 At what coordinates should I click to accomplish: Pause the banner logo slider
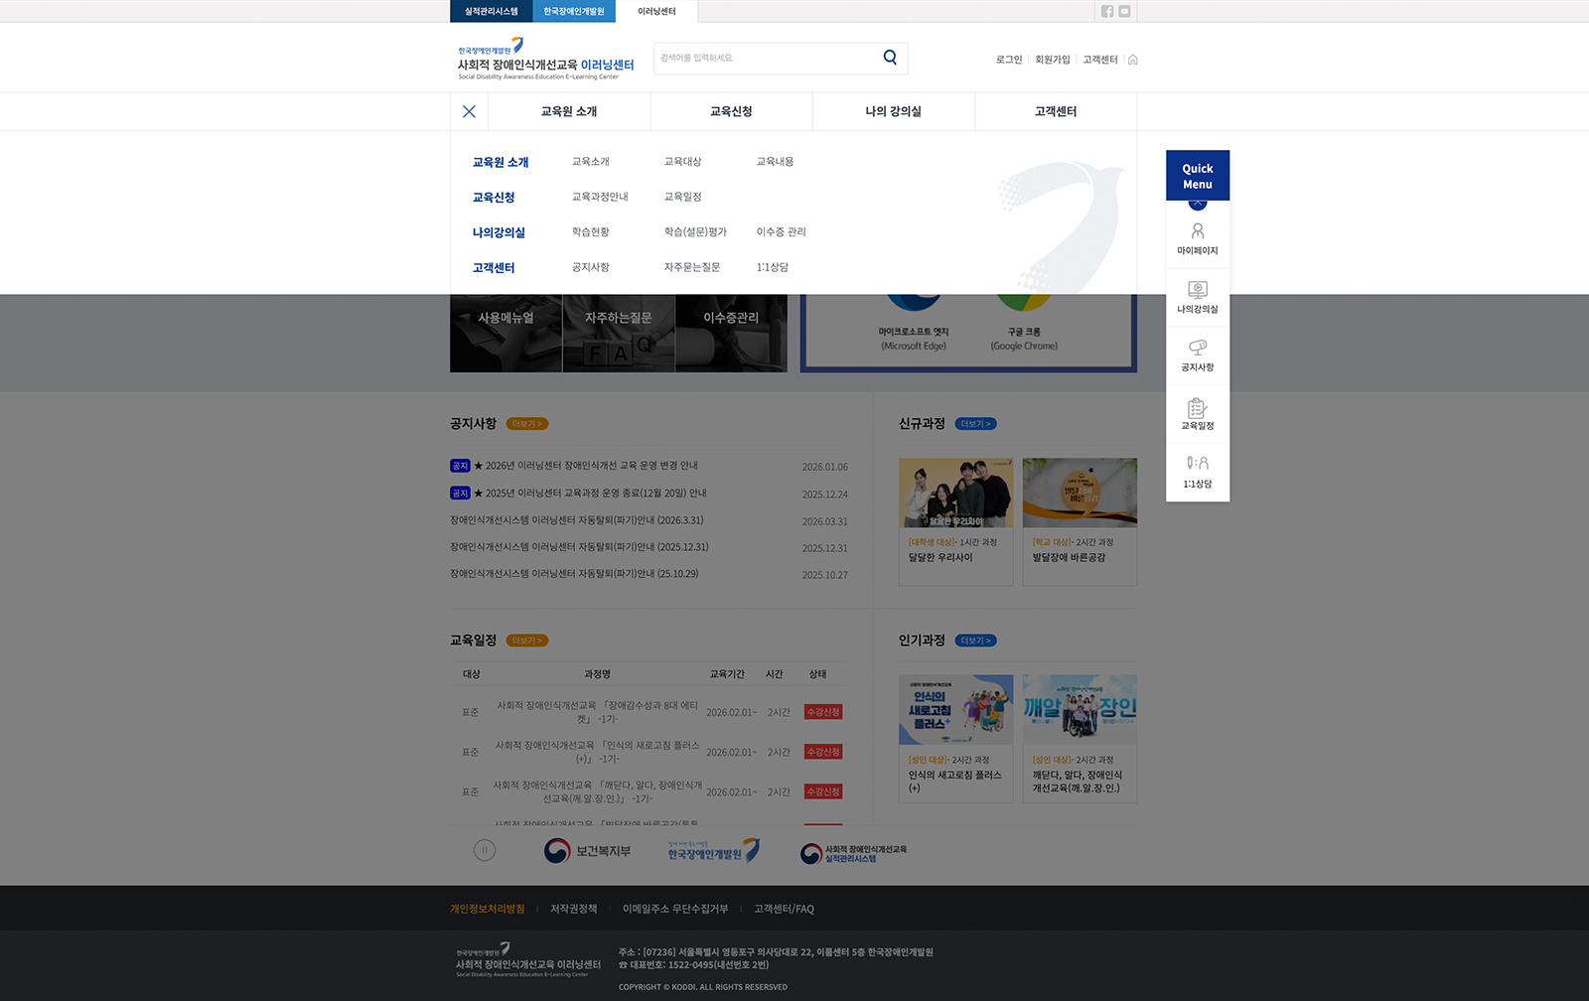pos(485,850)
